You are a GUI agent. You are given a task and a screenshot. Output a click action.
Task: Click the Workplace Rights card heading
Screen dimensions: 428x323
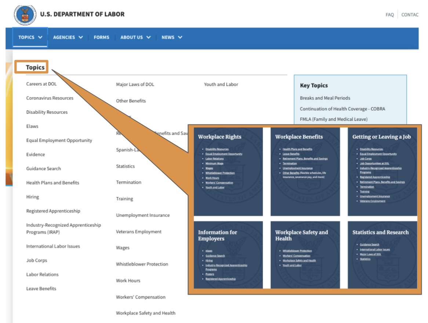point(220,137)
